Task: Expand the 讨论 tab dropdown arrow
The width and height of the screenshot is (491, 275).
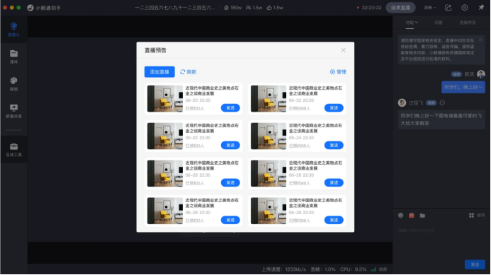Action: 417,22
